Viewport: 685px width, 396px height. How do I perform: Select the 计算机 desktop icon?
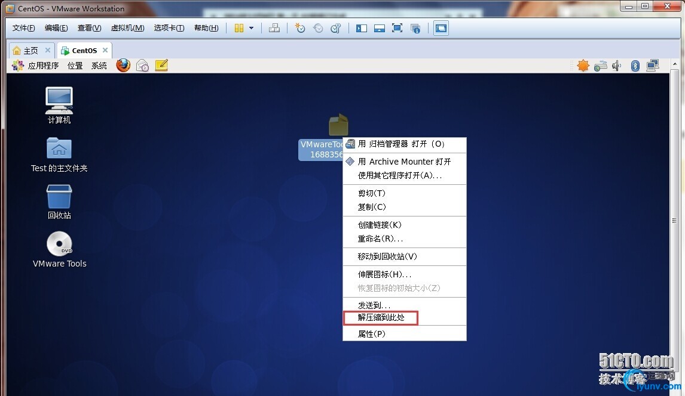[x=59, y=106]
